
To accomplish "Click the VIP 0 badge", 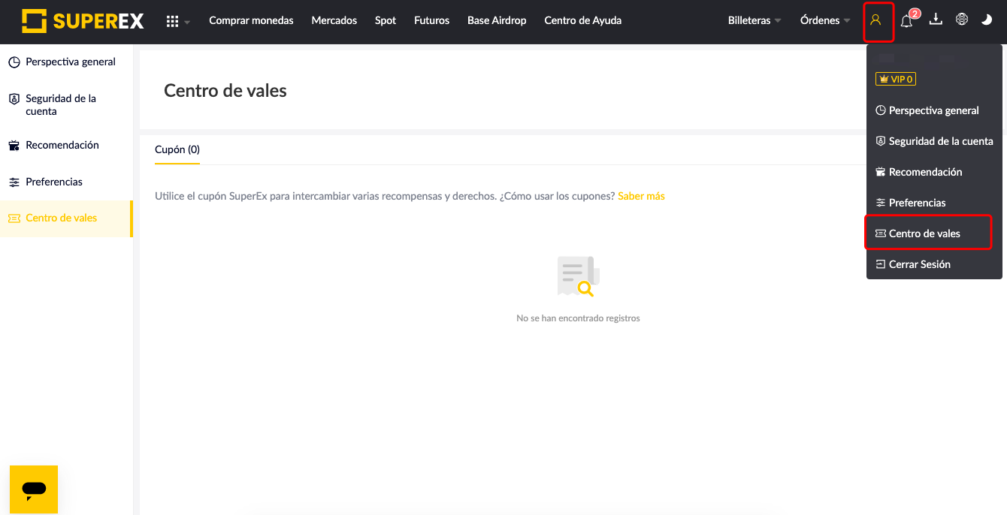I will (896, 79).
